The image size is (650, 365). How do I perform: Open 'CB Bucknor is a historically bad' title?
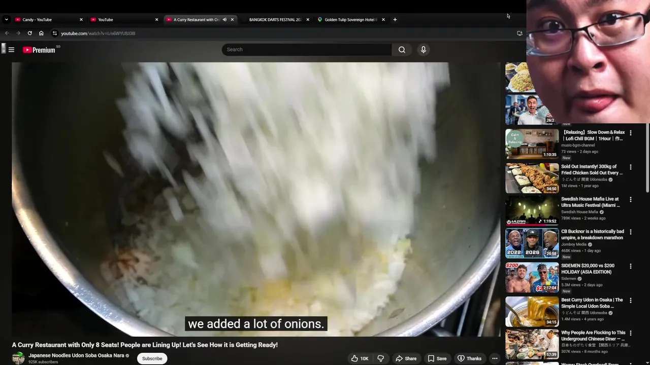coord(593,235)
